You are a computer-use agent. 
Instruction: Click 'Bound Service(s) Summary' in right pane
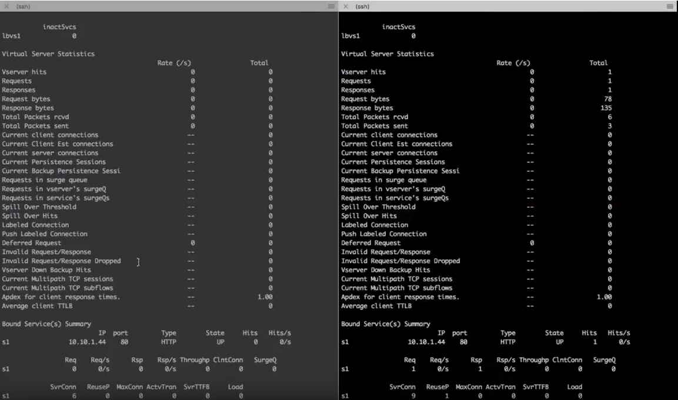(385, 324)
